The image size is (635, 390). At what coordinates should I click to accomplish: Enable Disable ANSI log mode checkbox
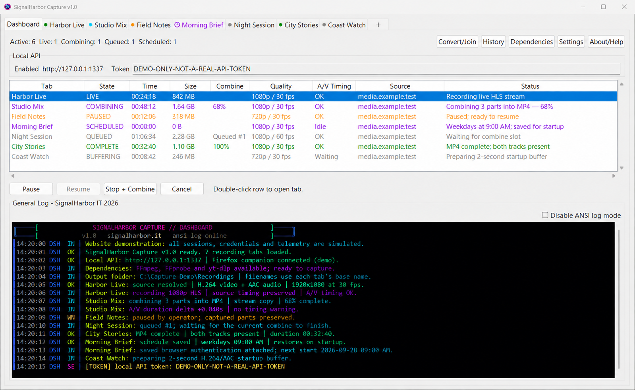click(545, 215)
